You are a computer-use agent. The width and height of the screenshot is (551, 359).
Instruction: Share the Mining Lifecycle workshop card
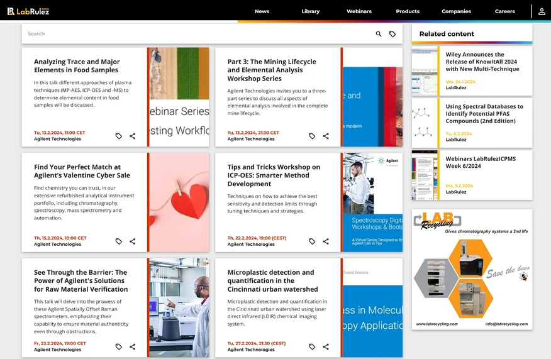tap(326, 136)
